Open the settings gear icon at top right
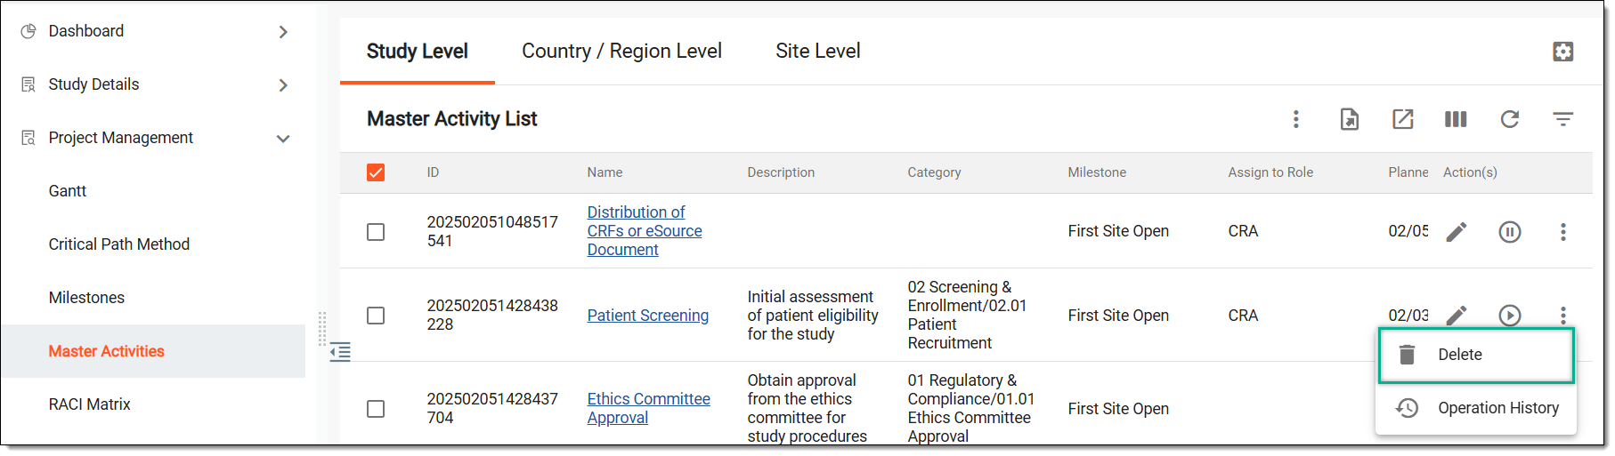This screenshot has width=1615, height=456. 1562,52
